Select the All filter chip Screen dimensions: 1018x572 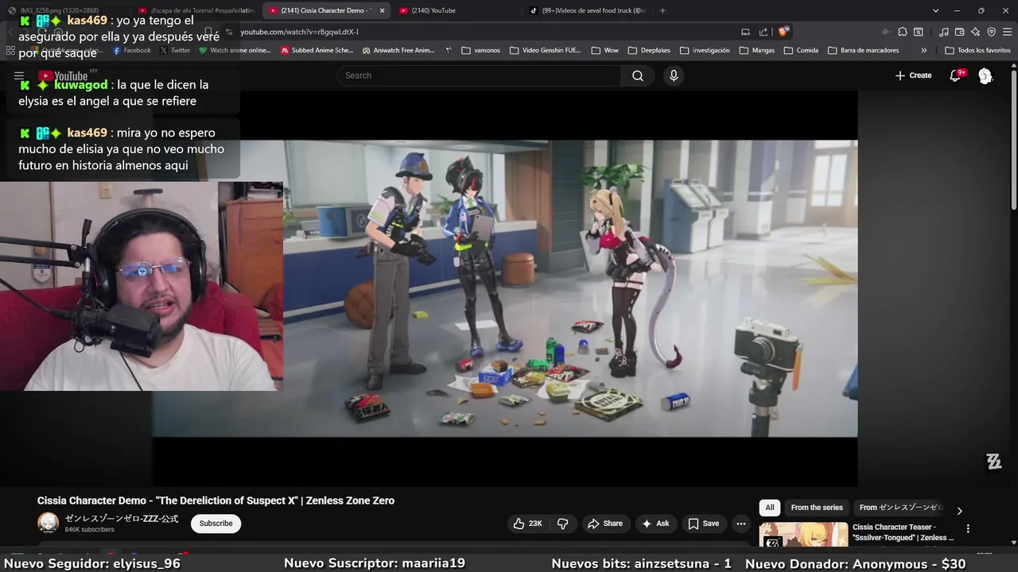tap(770, 508)
